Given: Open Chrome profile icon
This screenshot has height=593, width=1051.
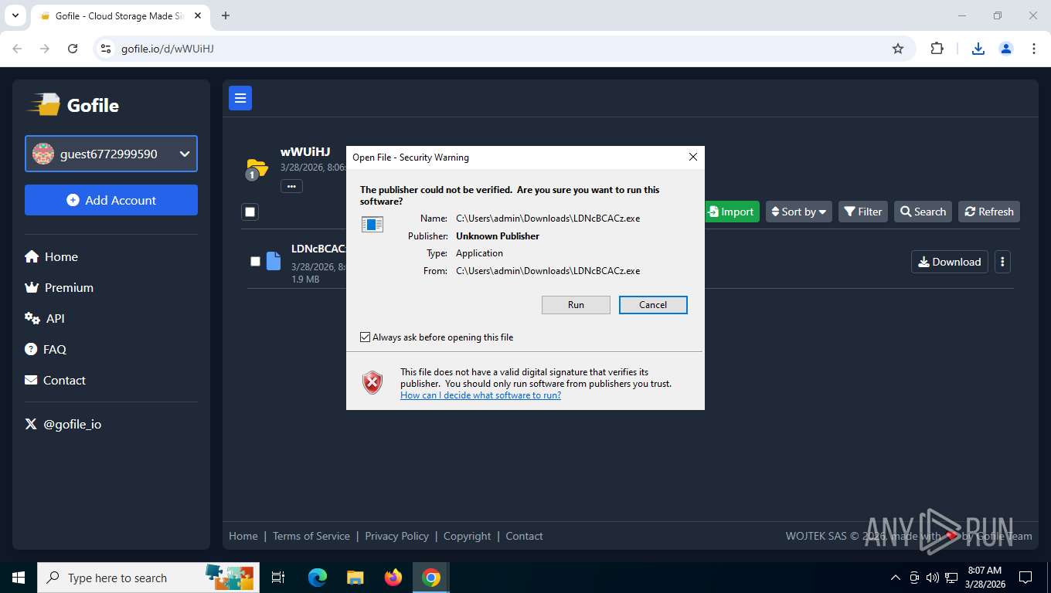Looking at the screenshot, I should point(1006,49).
